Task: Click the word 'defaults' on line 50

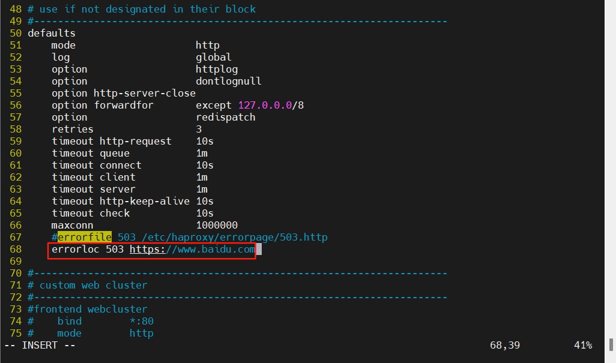Action: pyautogui.click(x=52, y=34)
